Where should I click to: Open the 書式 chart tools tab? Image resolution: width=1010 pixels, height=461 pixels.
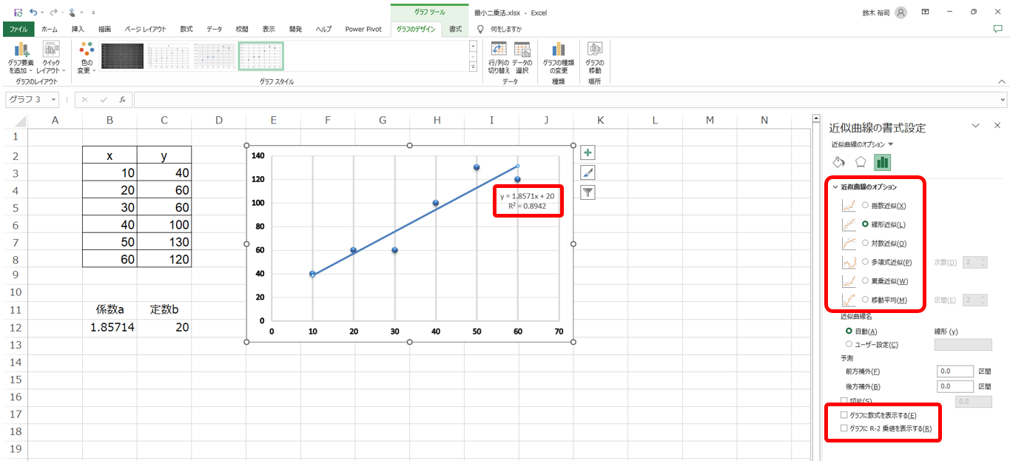tap(455, 29)
